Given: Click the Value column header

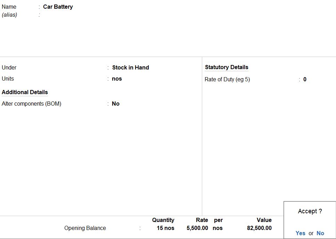Looking at the screenshot, I should tap(264, 220).
